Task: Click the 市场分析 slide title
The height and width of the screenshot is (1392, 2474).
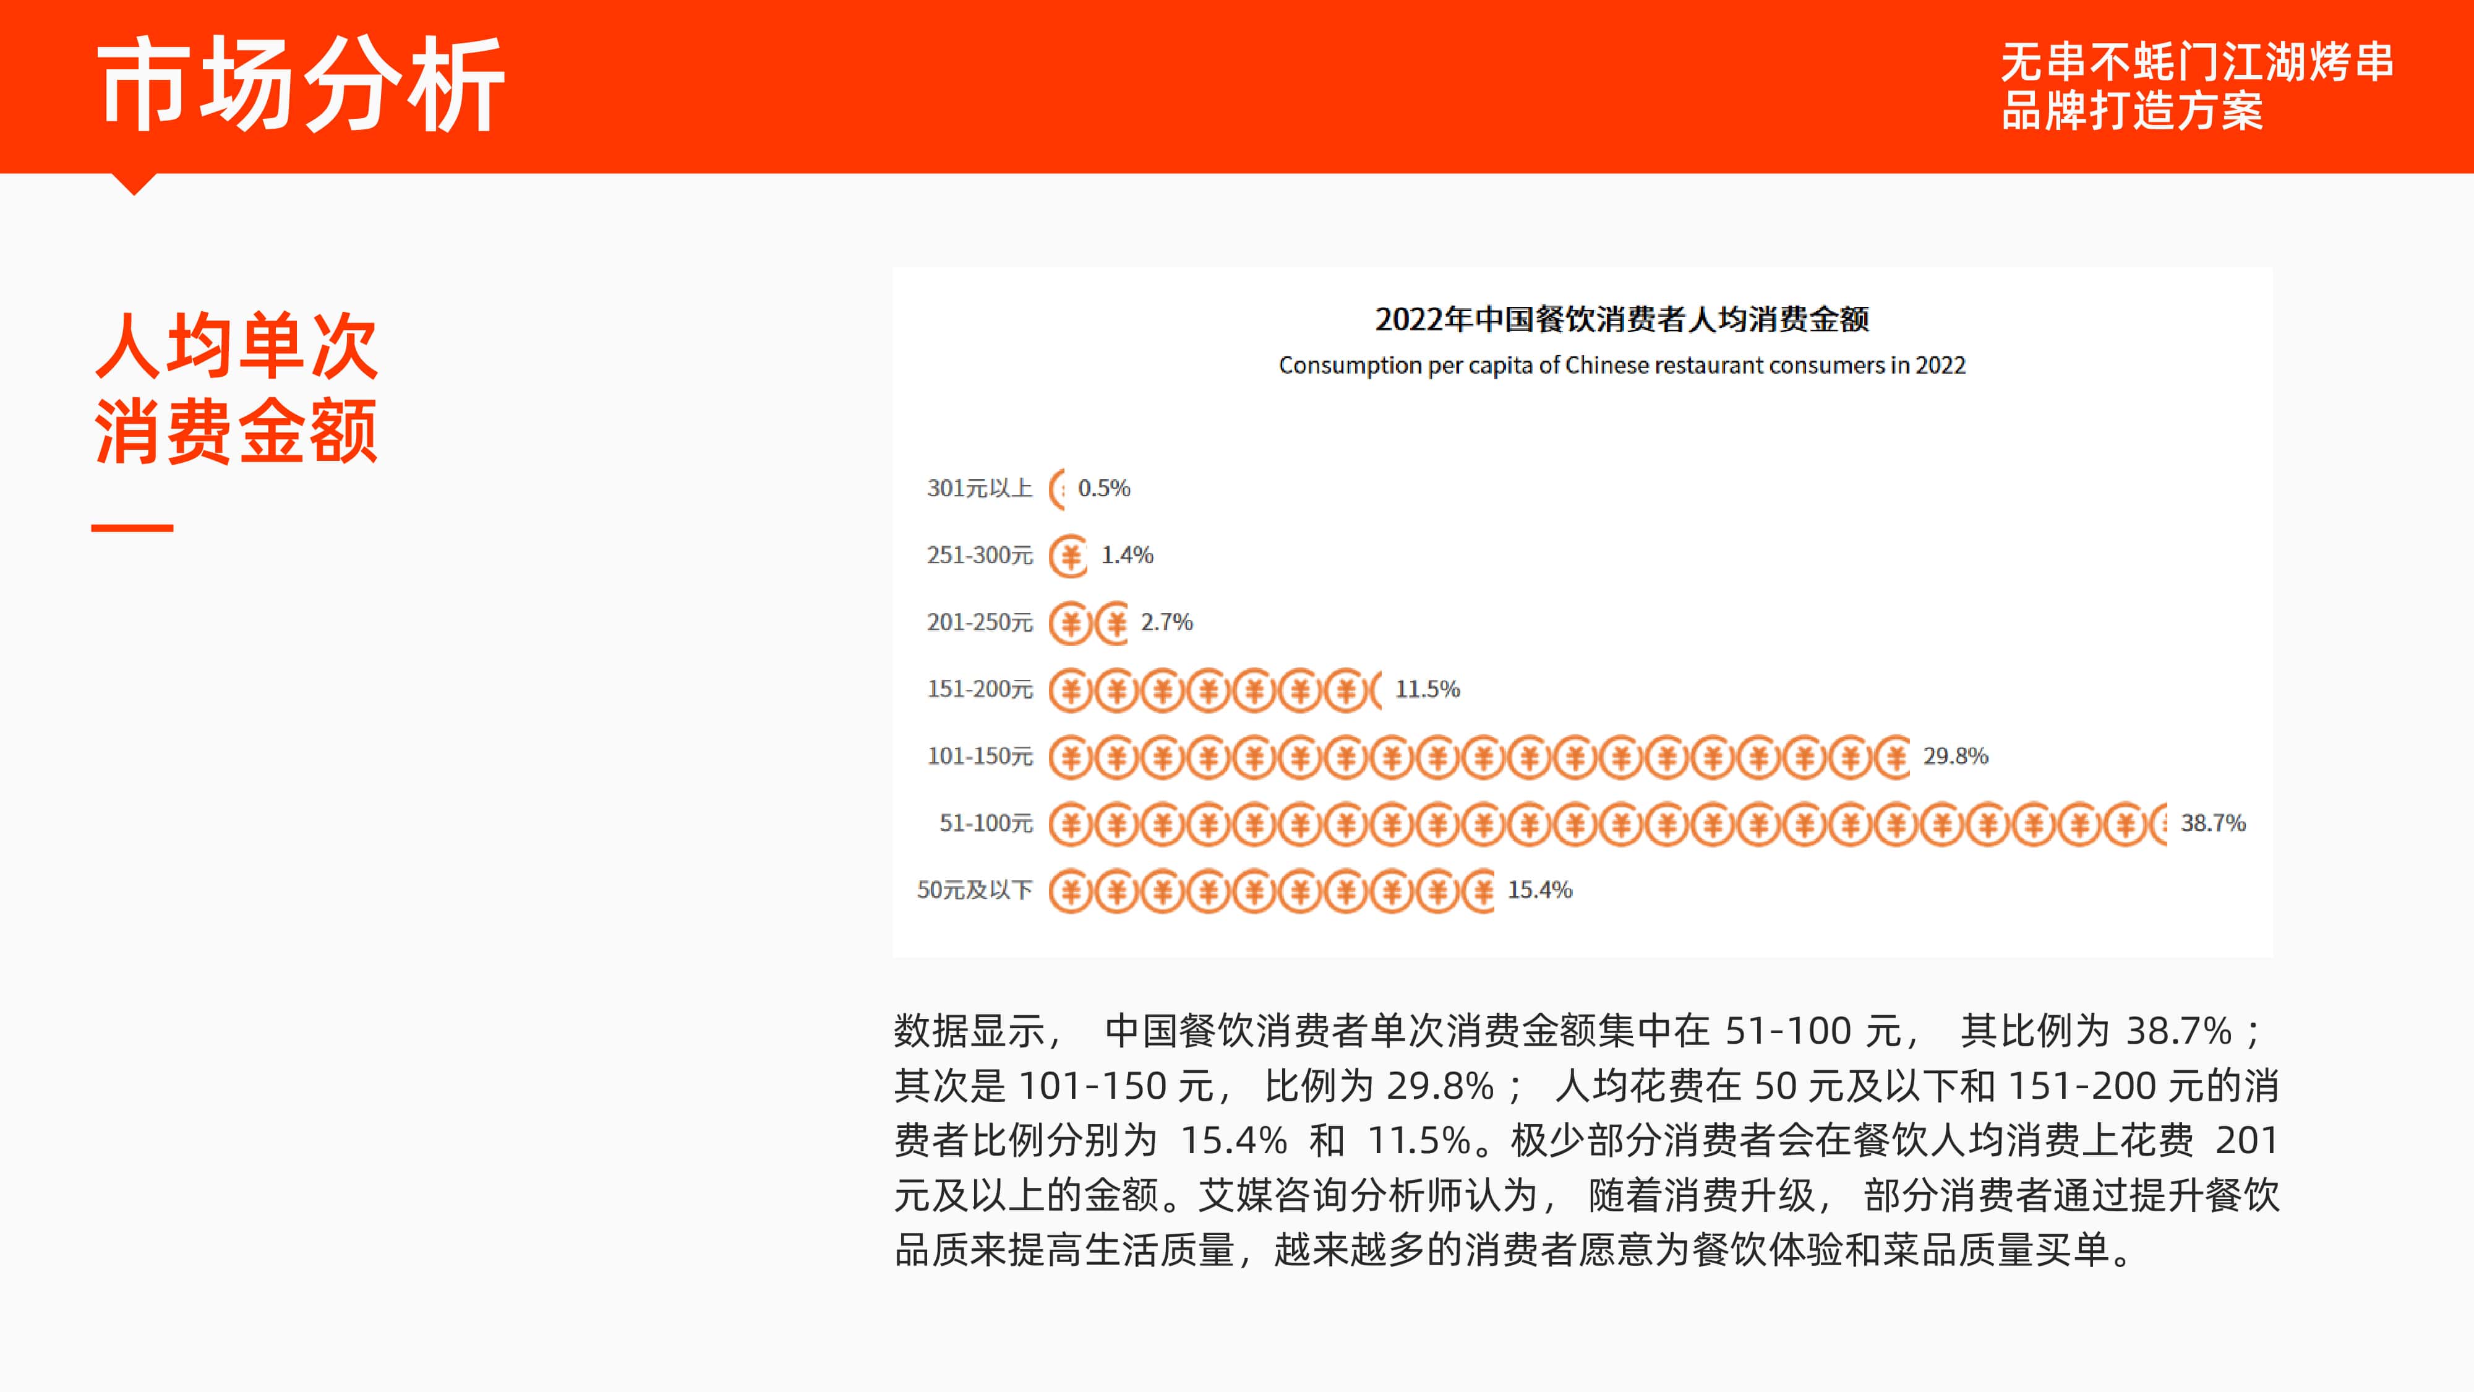Action: click(301, 85)
